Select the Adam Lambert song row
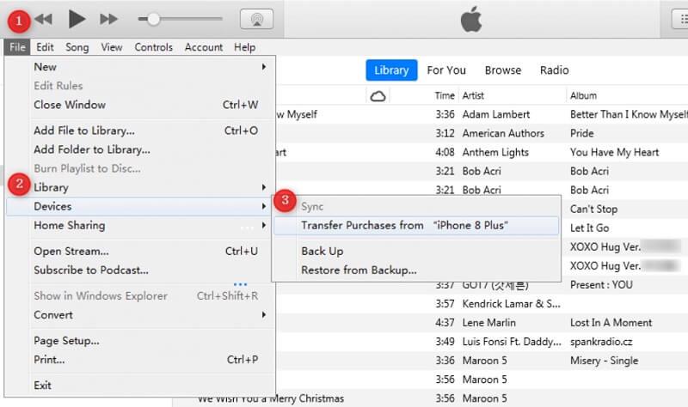This screenshot has width=688, height=407. (482, 114)
